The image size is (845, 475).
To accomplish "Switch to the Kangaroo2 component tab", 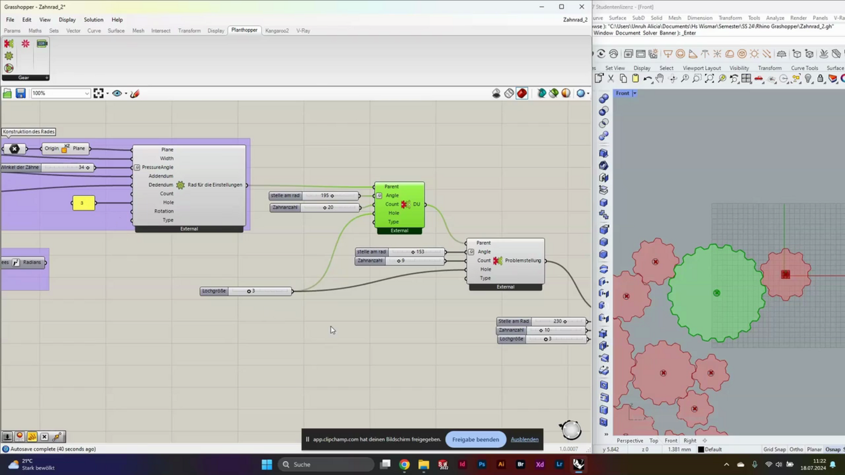I will point(277,31).
